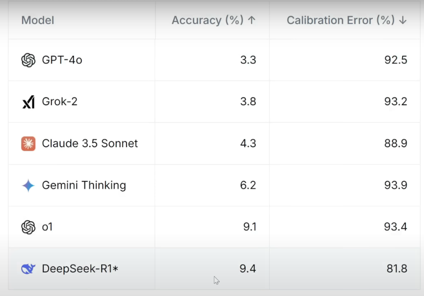The image size is (424, 296).
Task: Open the Grok-2 model name
Action: [59, 102]
